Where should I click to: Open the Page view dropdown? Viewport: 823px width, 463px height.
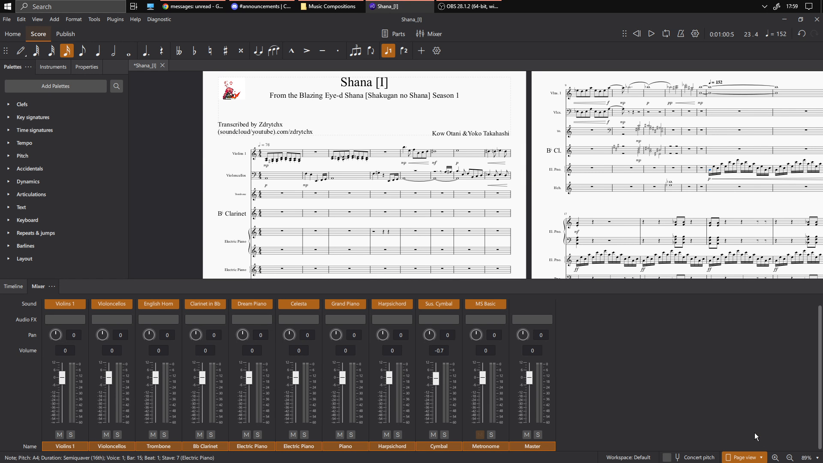[x=744, y=457]
